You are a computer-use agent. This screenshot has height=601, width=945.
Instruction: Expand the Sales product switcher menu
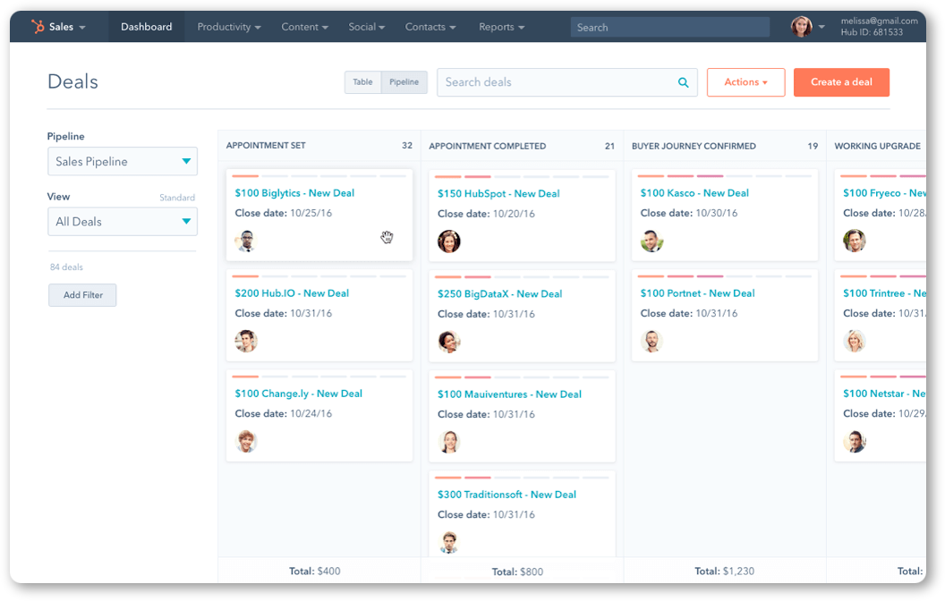[67, 27]
